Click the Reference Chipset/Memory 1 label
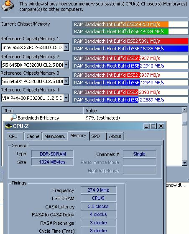189x234 pixels. pos(30,39)
